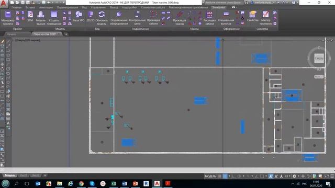The height and width of the screenshot is (188, 335).
Task: Open Skype from the taskbar
Action: pos(92,183)
